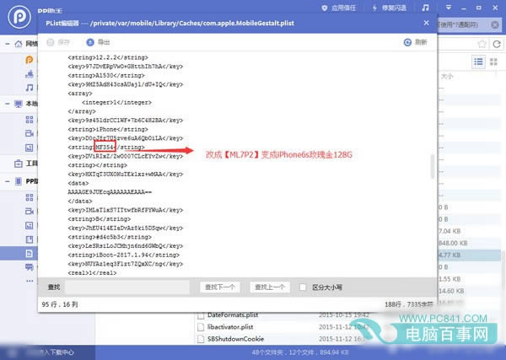
Task: Click the PList editor vertical scrollbar thumb
Action: tap(433, 166)
